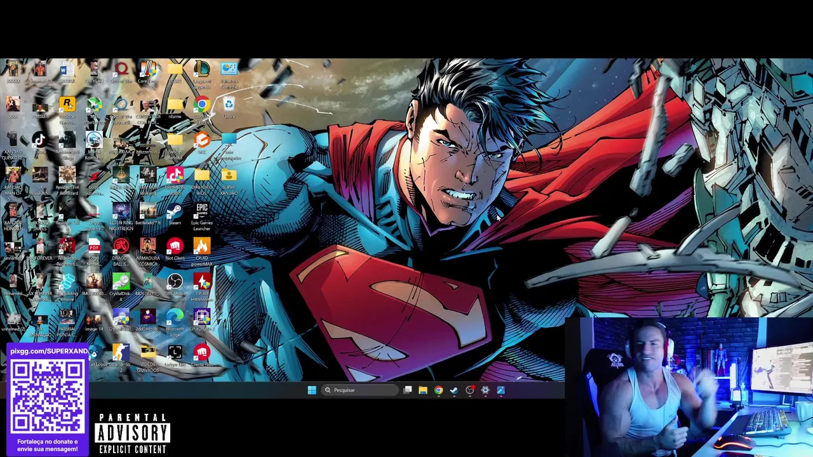Open the Cliente Riot desktop shortcut
This screenshot has height=457, width=813.
click(x=202, y=356)
